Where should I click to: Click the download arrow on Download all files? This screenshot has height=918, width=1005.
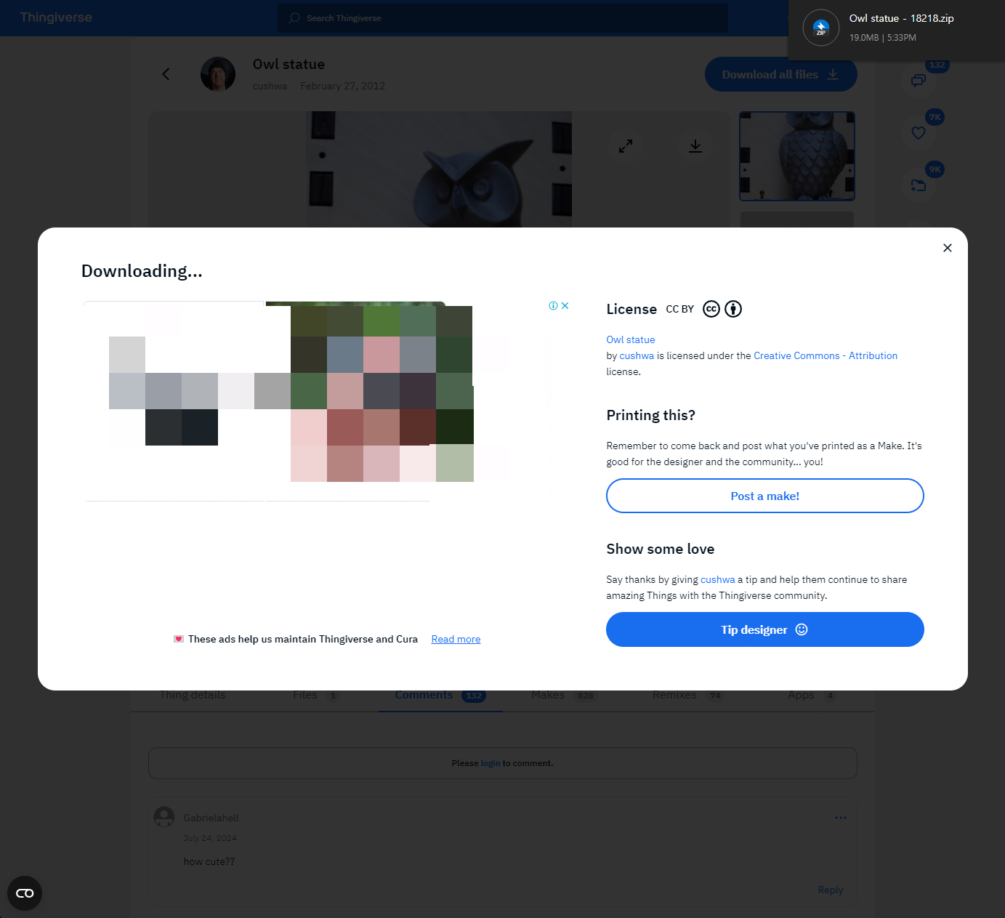(833, 74)
